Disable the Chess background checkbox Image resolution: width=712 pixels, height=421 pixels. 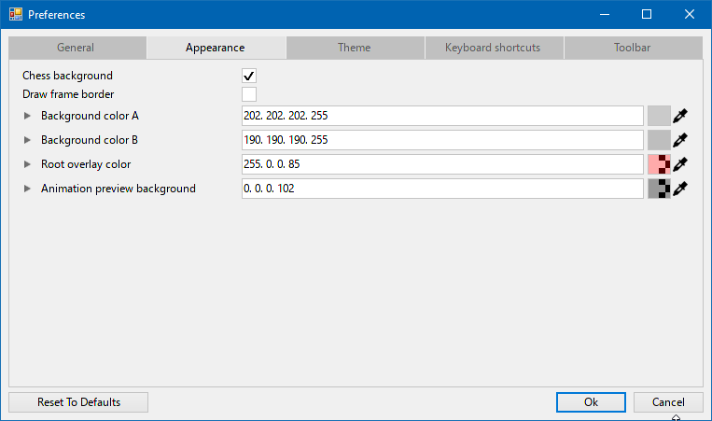249,76
